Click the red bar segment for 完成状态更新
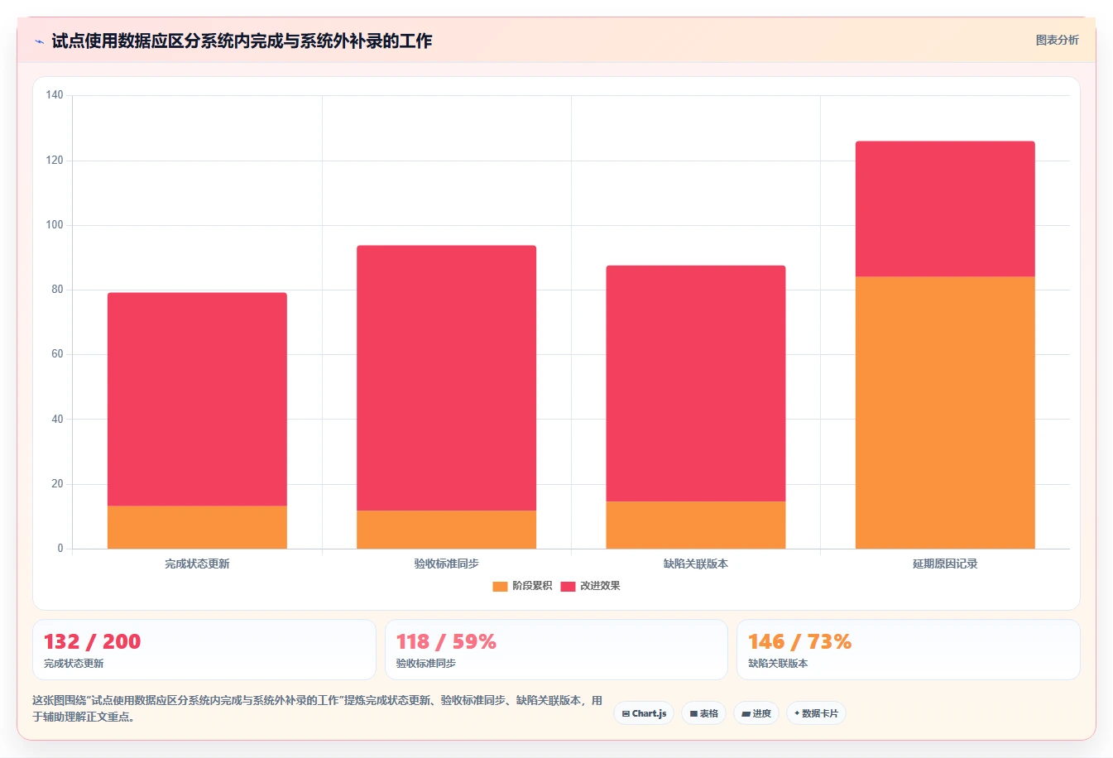This screenshot has height=758, width=1113. tap(197, 399)
